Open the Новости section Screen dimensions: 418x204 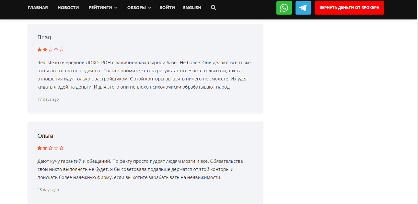coord(68,7)
